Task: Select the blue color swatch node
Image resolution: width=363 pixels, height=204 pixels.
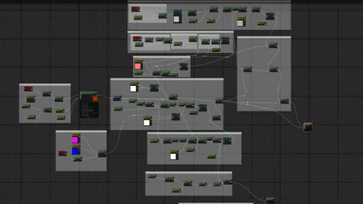Action: [x=75, y=151]
